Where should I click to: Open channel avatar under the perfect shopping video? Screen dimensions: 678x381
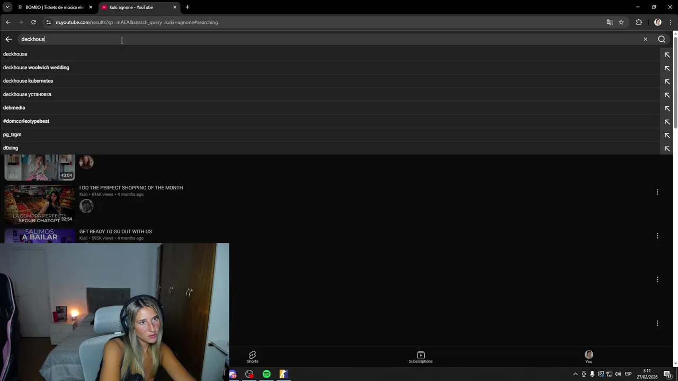click(86, 206)
